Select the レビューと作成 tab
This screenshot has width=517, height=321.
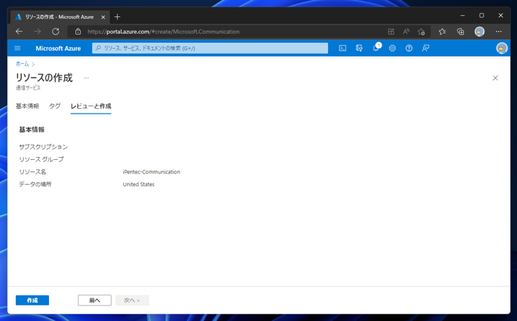(x=91, y=106)
